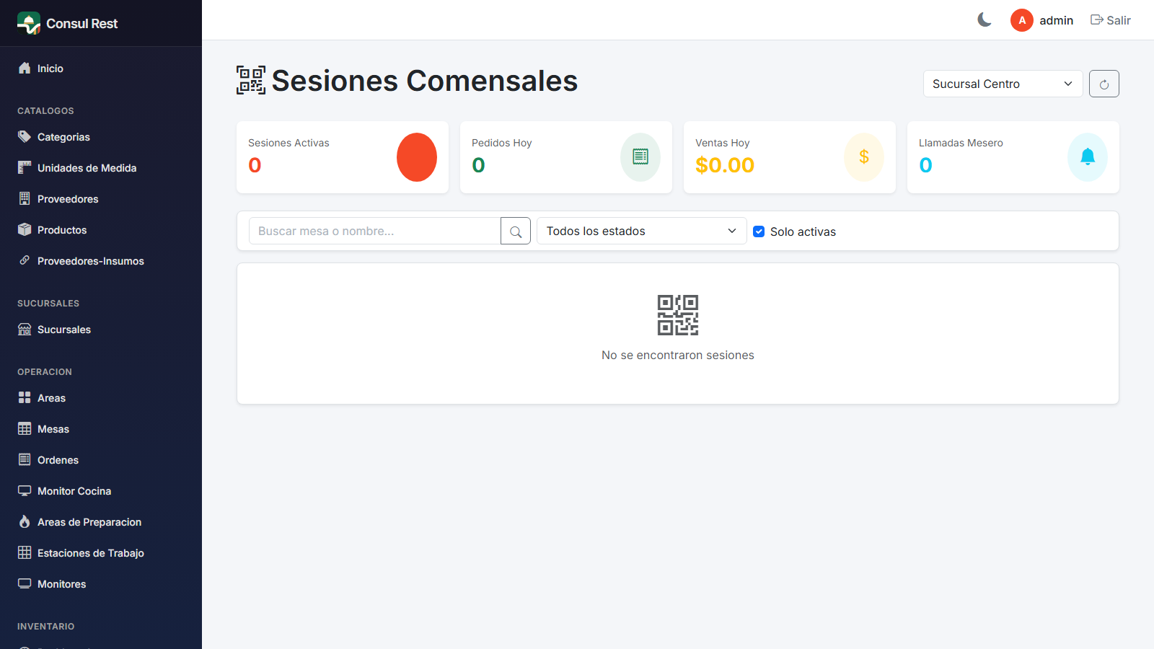Click the Pedidos Hoy receipt icon
The width and height of the screenshot is (1154, 649).
click(x=640, y=157)
